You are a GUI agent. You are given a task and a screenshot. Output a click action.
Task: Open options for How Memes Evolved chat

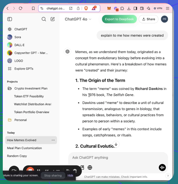click(x=53, y=140)
